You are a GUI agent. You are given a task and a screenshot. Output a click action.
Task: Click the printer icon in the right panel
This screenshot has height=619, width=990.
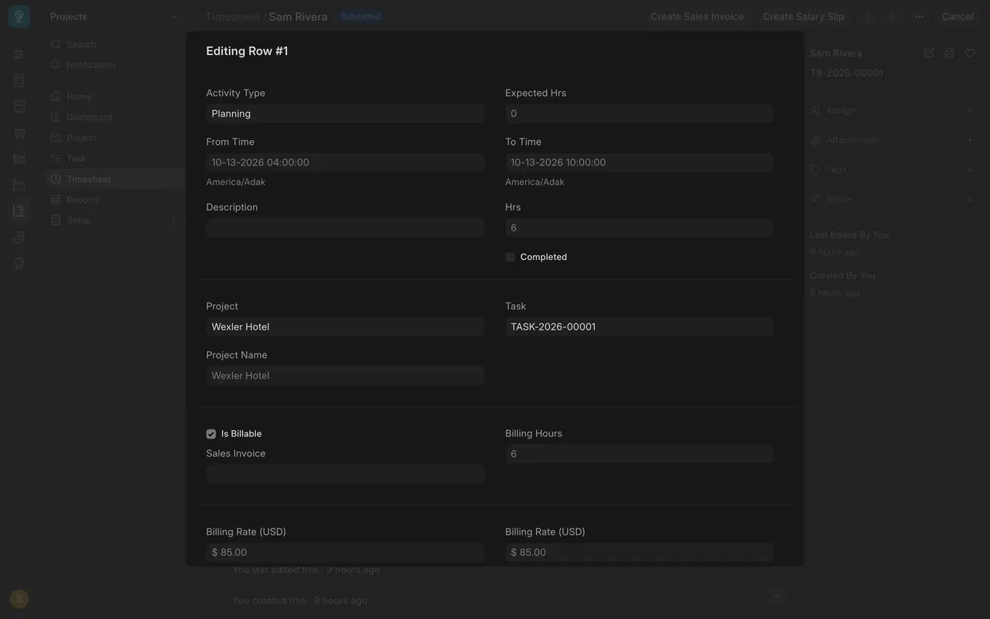click(949, 53)
